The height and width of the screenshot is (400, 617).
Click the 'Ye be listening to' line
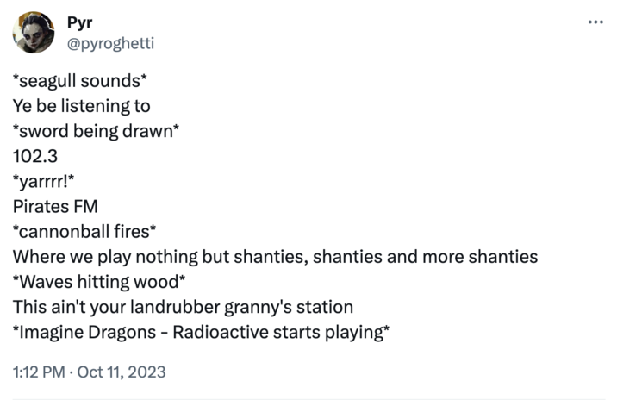click(x=82, y=106)
